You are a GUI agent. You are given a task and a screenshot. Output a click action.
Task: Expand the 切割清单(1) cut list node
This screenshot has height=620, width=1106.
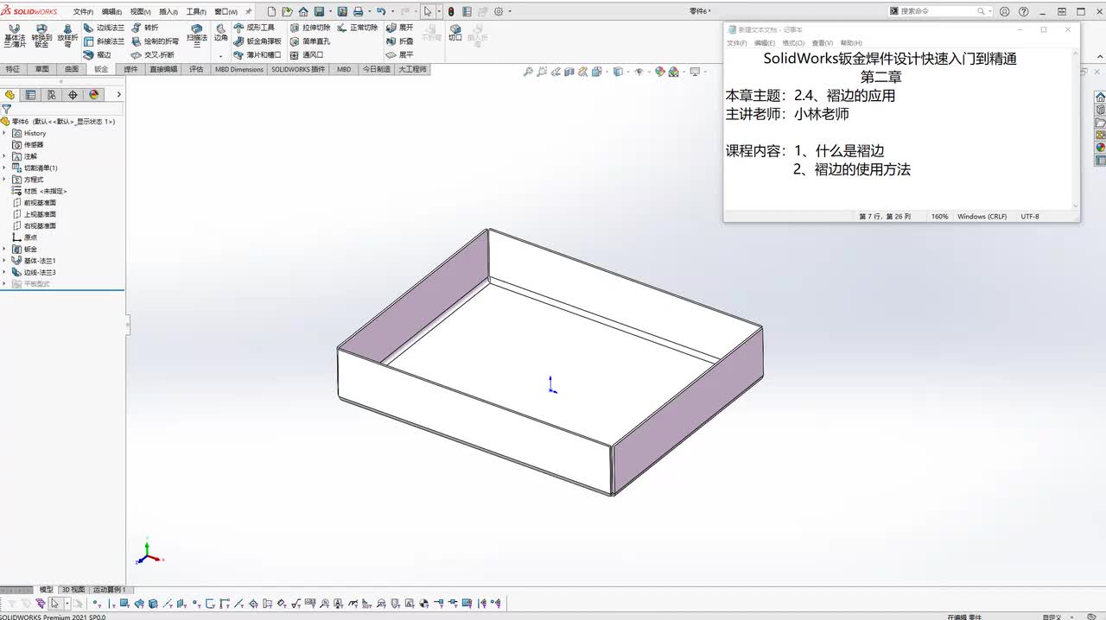4,168
